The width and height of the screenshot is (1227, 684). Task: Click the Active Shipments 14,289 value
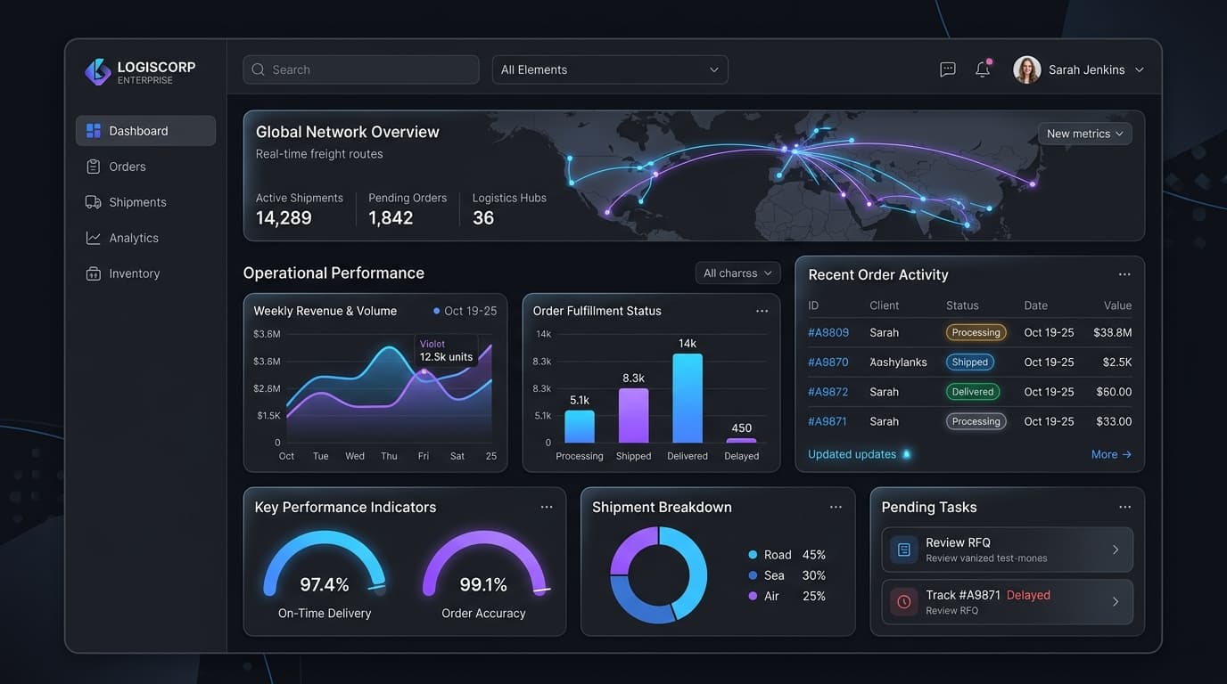coord(284,218)
